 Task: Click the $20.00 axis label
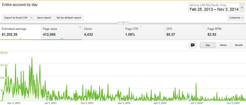coord(4,53)
